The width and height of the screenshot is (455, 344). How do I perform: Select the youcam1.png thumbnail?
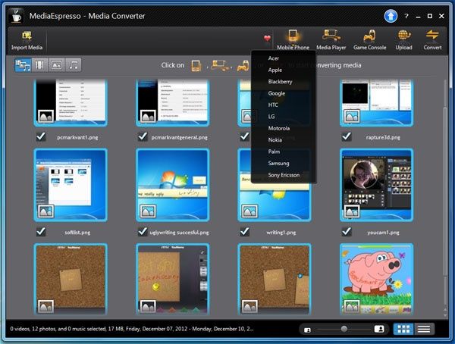click(x=377, y=185)
